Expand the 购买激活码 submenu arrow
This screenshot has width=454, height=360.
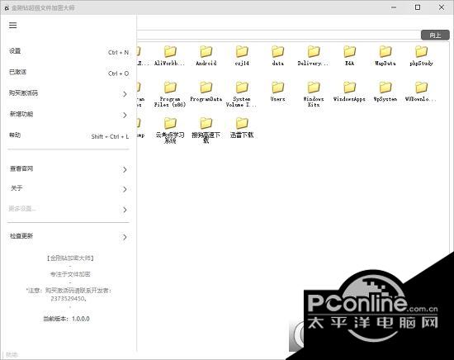125,94
